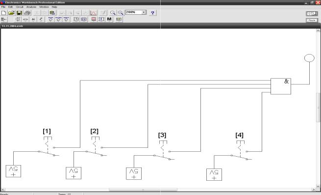Click the scroll-left arrow at bottom

(x=3, y=190)
